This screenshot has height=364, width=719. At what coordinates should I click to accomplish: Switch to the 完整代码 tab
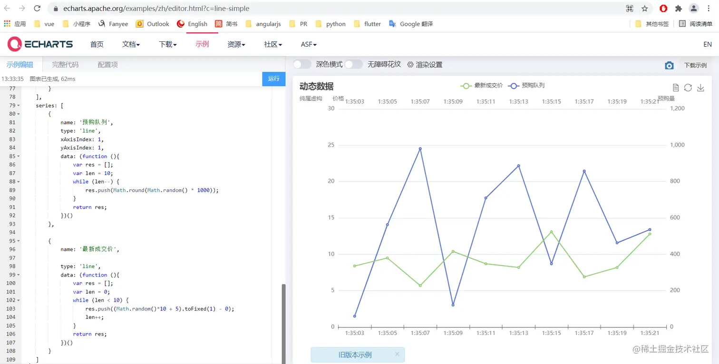pos(65,65)
